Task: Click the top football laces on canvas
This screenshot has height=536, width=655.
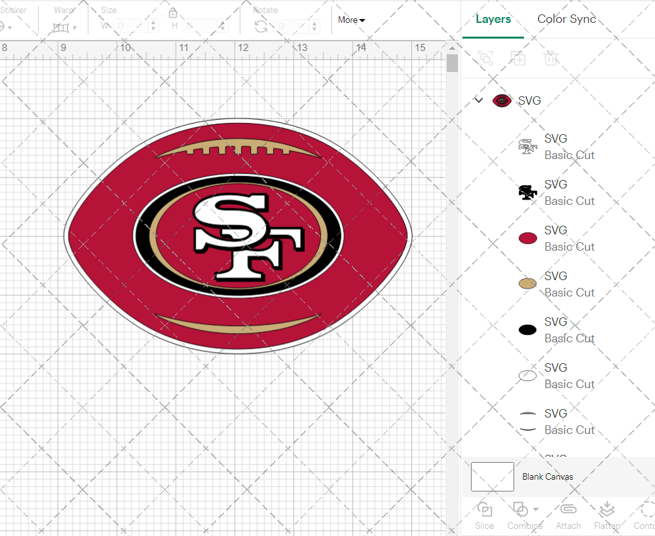Action: click(238, 148)
